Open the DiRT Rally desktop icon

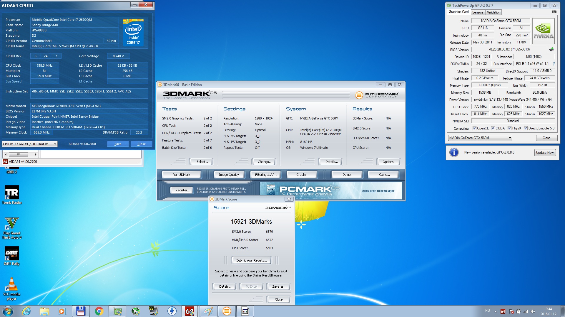(12, 256)
